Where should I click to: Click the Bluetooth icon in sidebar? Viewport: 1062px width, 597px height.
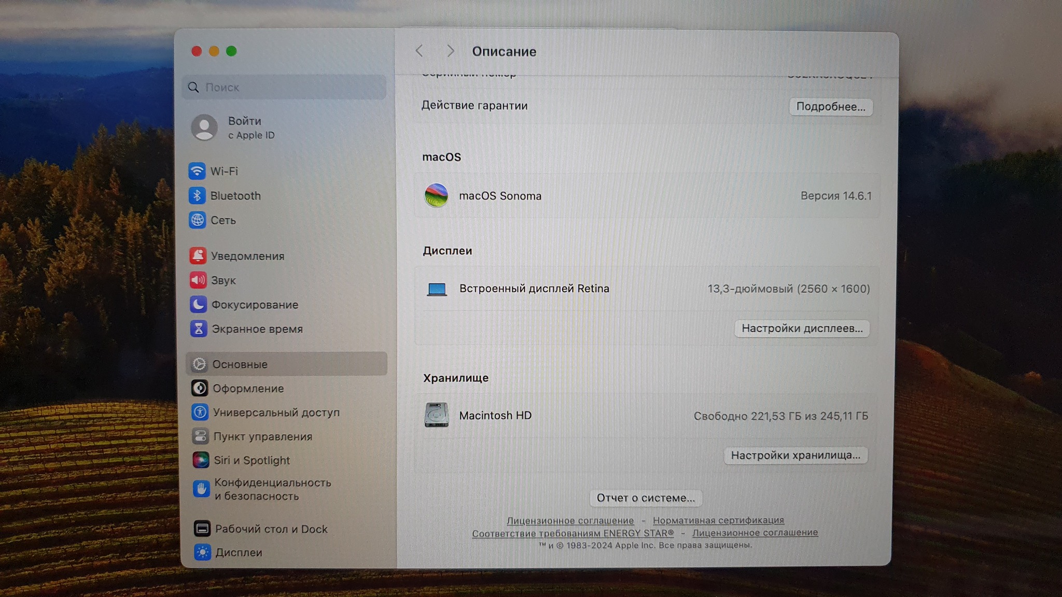pyautogui.click(x=197, y=196)
